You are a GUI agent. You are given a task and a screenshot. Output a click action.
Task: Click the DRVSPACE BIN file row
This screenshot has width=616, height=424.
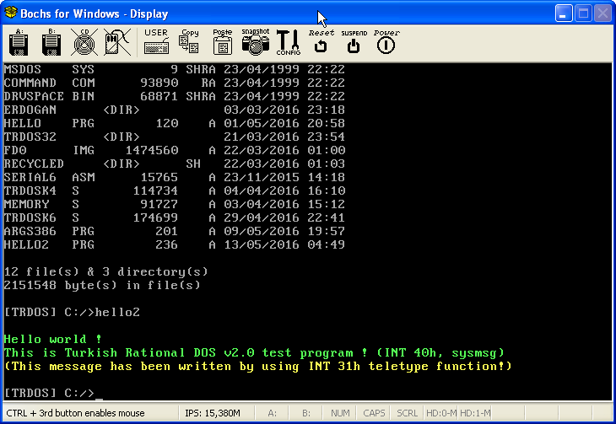click(175, 96)
